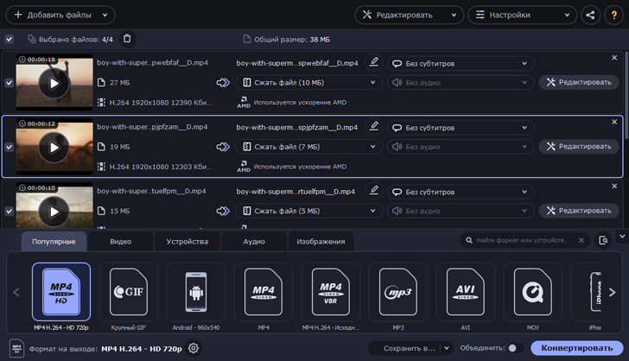Choose the Android 960x540 preset
Image resolution: width=629 pixels, height=361 pixels.
tap(195, 297)
